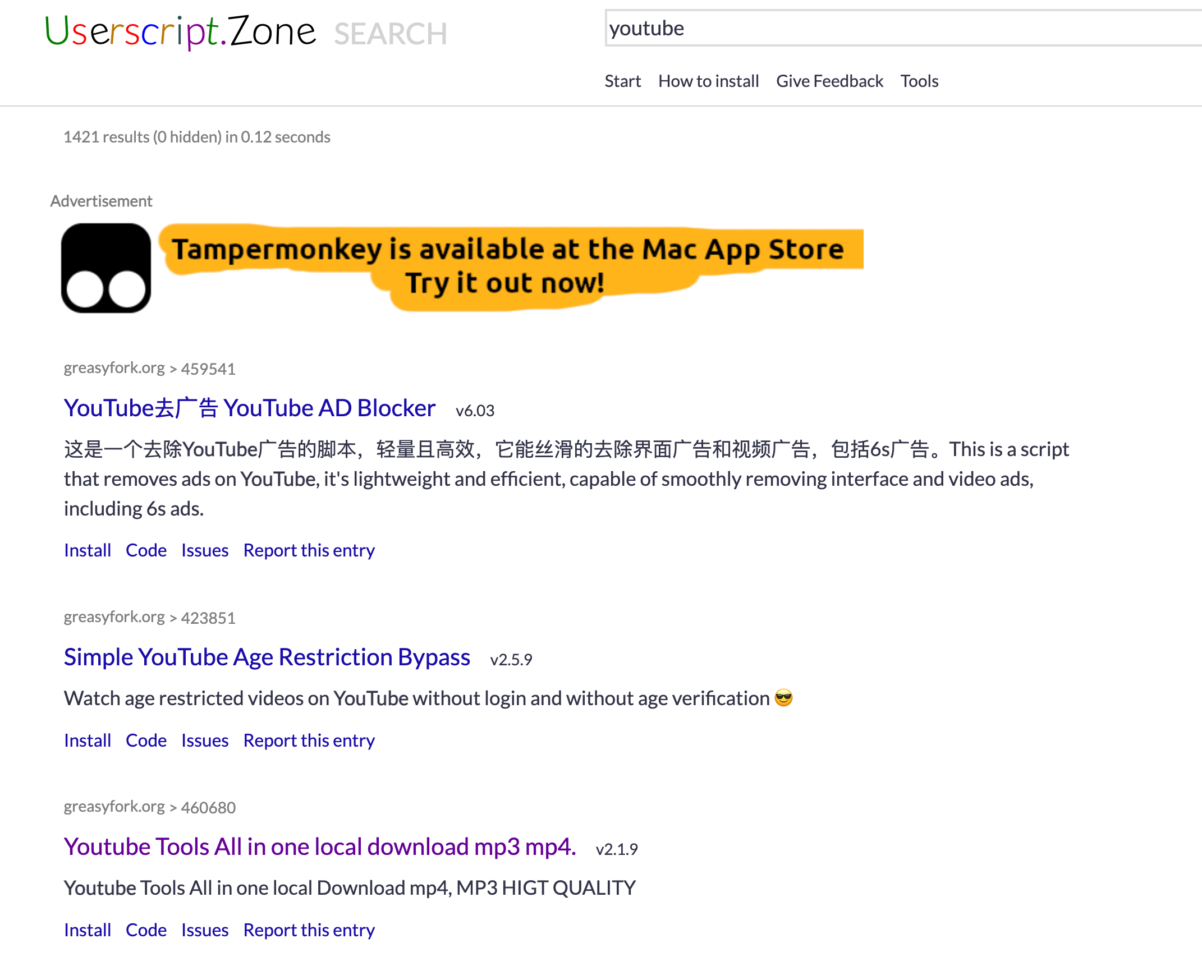This screenshot has width=1202, height=966.
Task: Open the Start menu item
Action: 622,81
